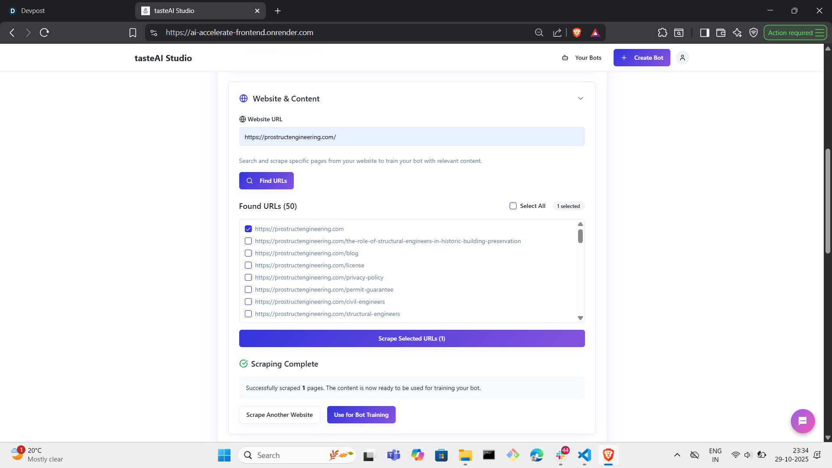
Task: Click the share page icon in the address bar
Action: coord(557,32)
